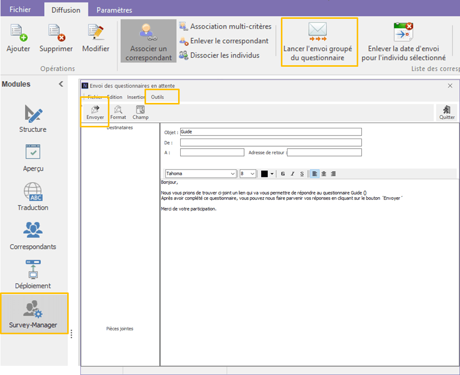Click Enlever le correspondant

(224, 41)
